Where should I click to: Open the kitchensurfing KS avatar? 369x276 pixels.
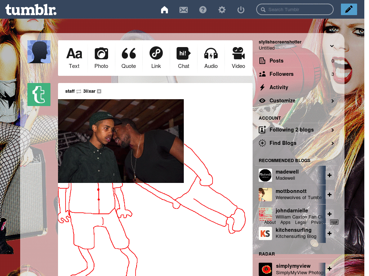pos(265,234)
